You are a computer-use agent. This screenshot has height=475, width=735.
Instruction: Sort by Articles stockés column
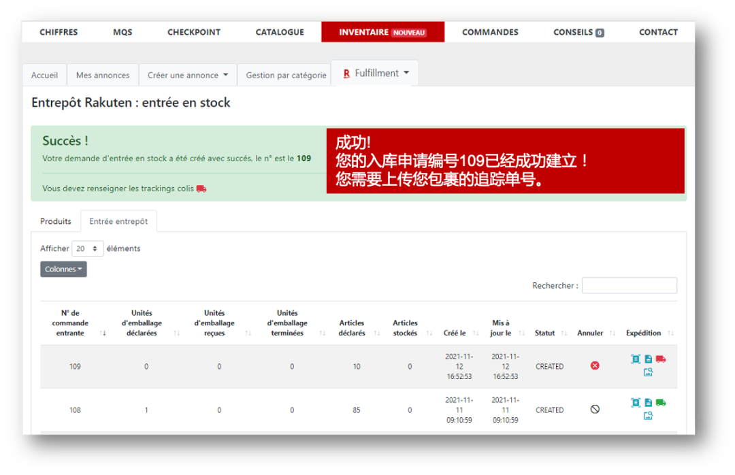[429, 333]
